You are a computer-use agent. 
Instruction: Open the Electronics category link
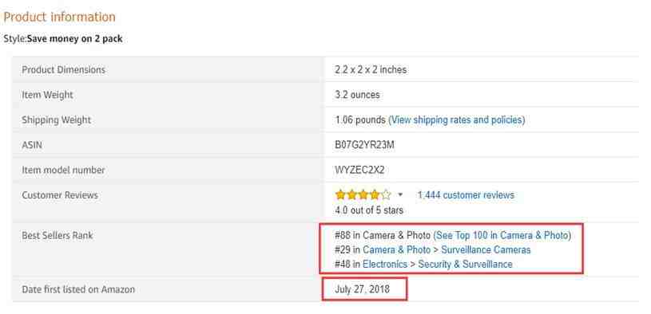pos(385,265)
